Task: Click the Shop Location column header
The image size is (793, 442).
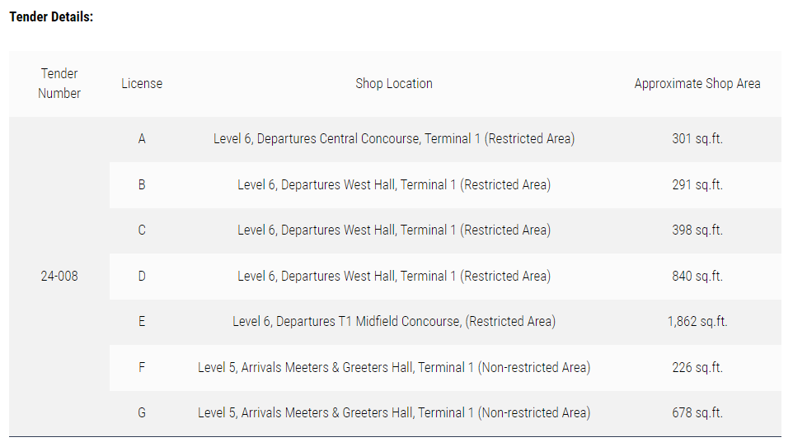Action: point(394,83)
